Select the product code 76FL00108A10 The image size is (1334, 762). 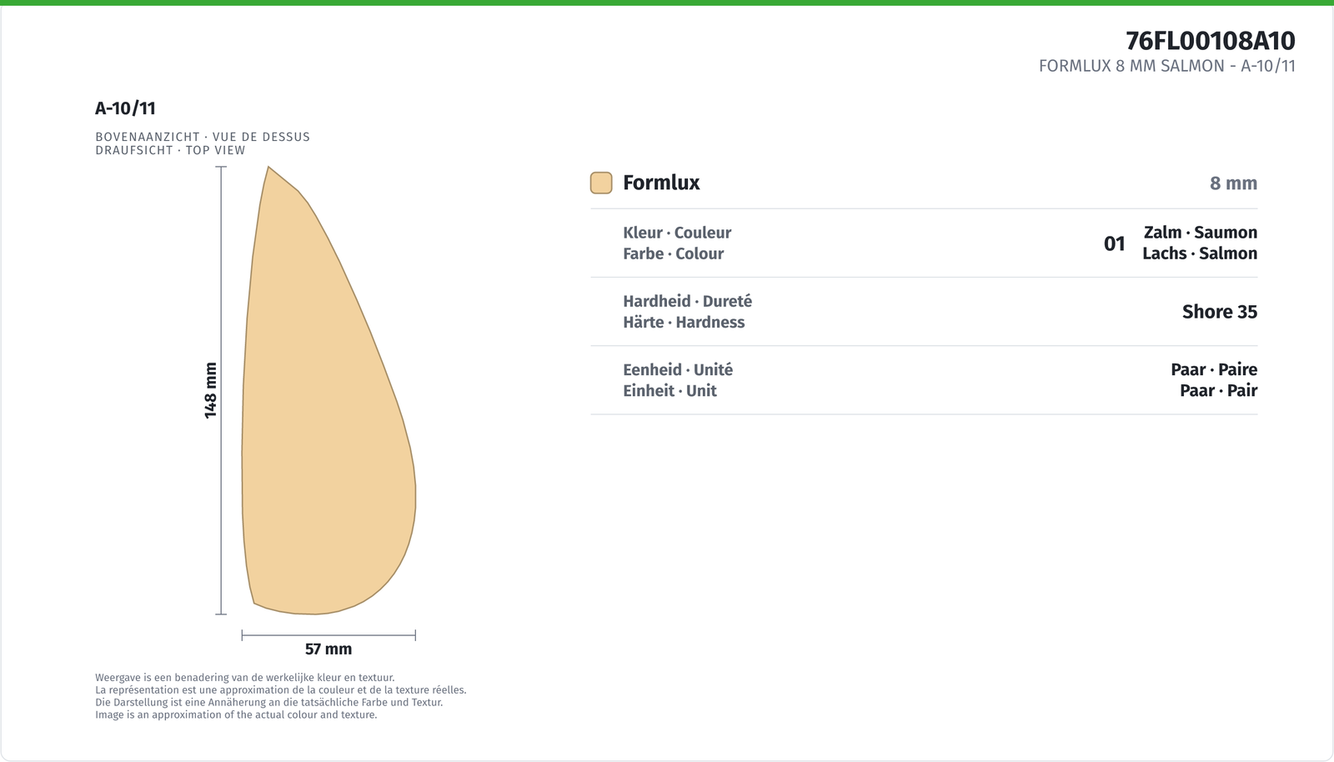click(1211, 41)
